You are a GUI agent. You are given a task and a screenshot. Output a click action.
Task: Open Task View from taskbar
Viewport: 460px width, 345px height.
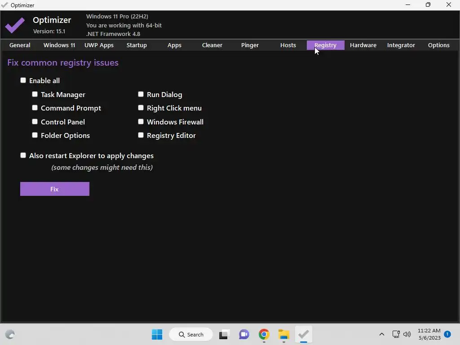coord(224,334)
